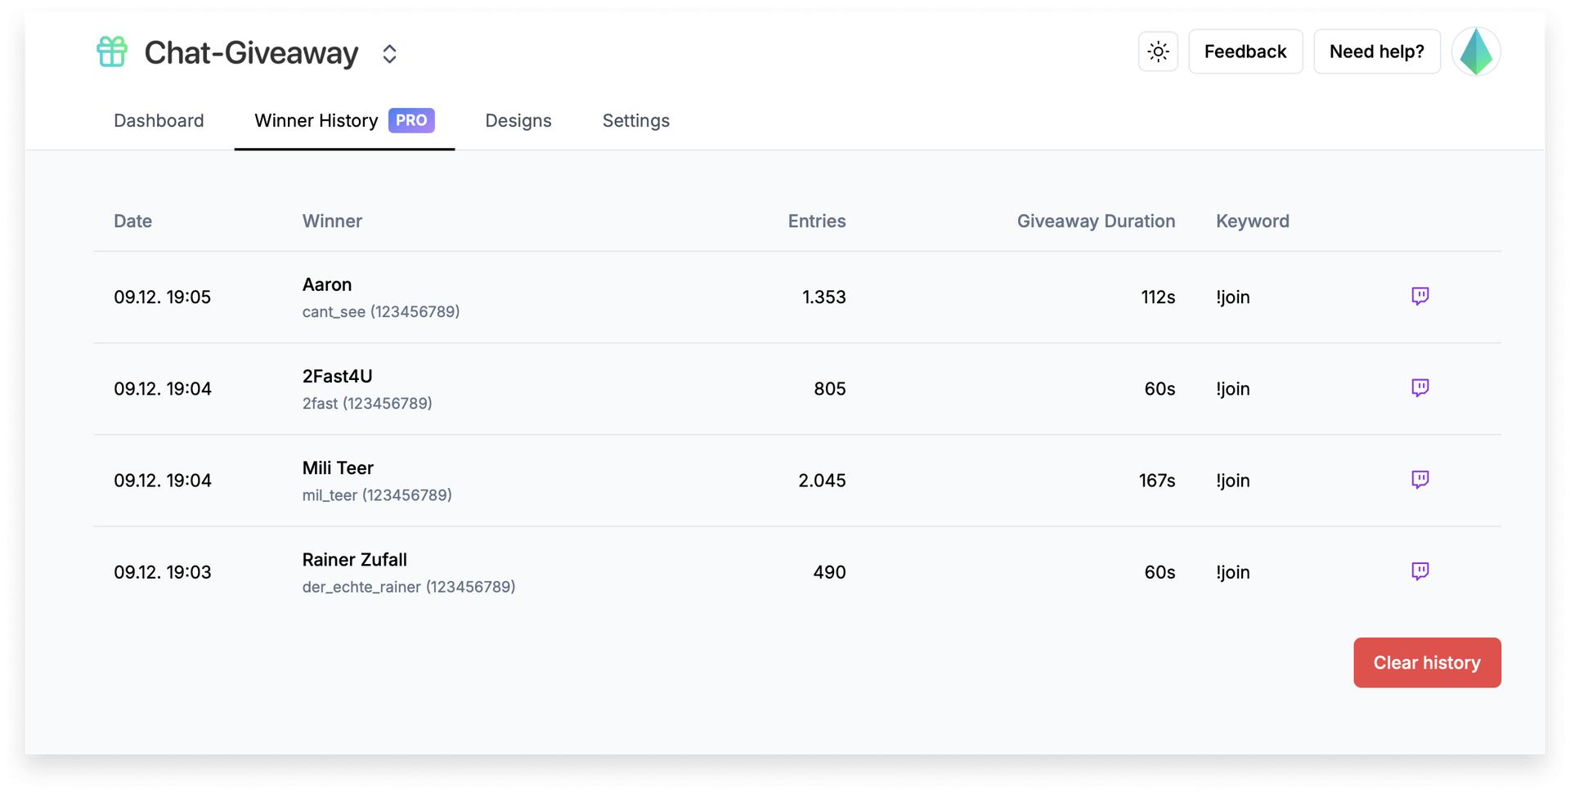The width and height of the screenshot is (1570, 792).
Task: Switch to the Dashboard tab
Action: pos(159,120)
